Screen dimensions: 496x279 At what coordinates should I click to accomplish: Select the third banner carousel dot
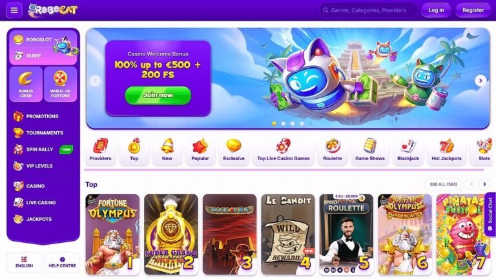click(x=293, y=124)
